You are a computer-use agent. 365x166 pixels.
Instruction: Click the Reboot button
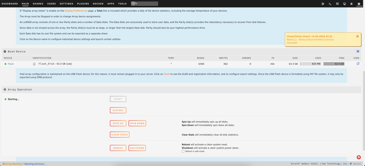[x=118, y=148]
